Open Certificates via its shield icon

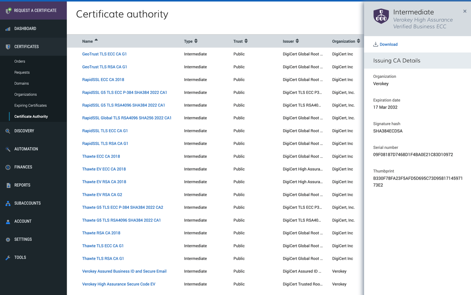coord(8,46)
